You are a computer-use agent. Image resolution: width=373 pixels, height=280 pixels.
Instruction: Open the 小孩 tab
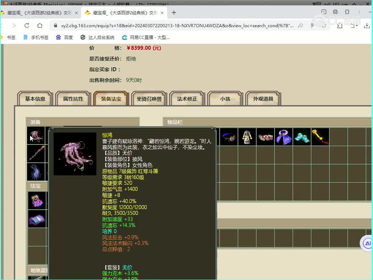click(x=225, y=98)
